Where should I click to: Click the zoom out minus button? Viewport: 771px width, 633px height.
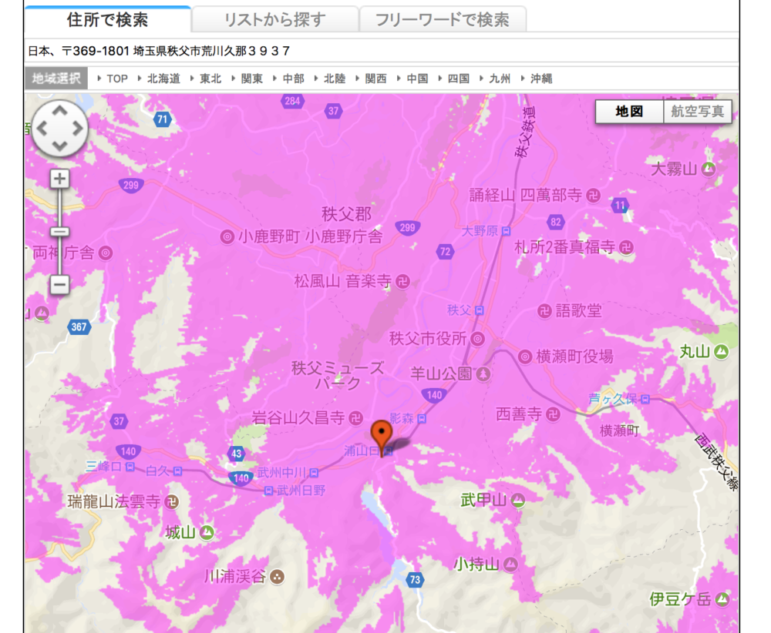coord(60,285)
